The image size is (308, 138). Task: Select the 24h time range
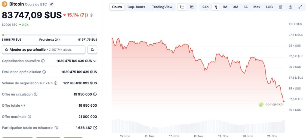[205, 7]
